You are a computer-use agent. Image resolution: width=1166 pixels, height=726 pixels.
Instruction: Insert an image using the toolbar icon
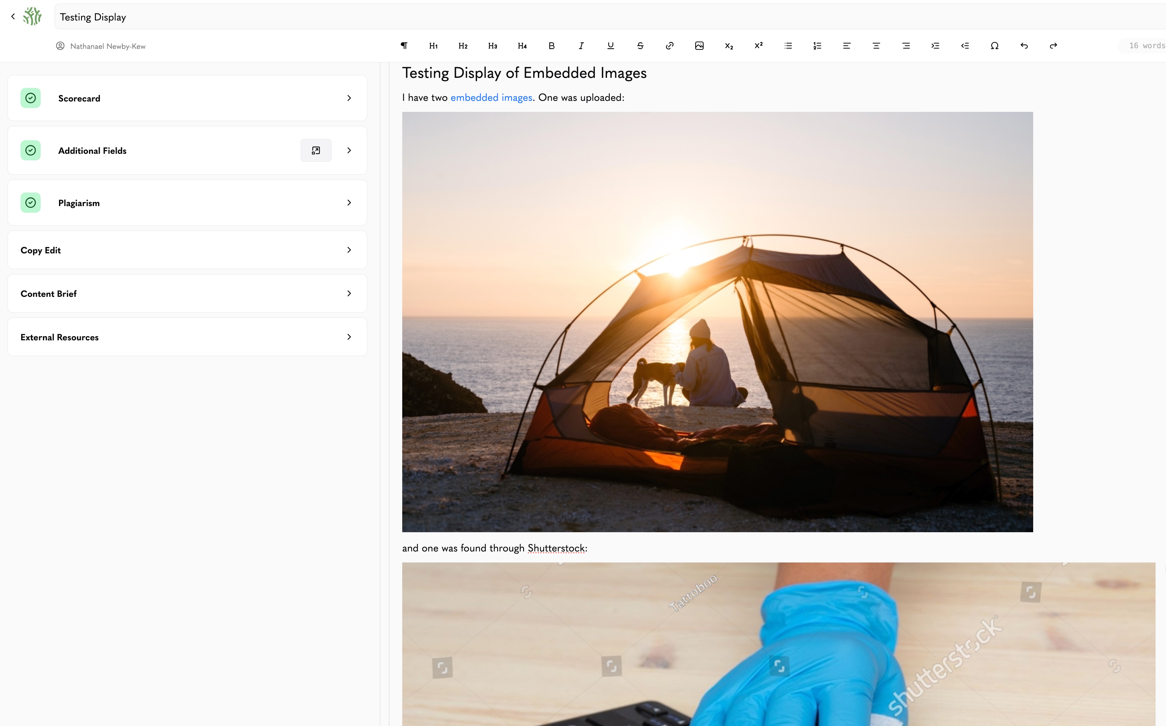click(x=699, y=46)
